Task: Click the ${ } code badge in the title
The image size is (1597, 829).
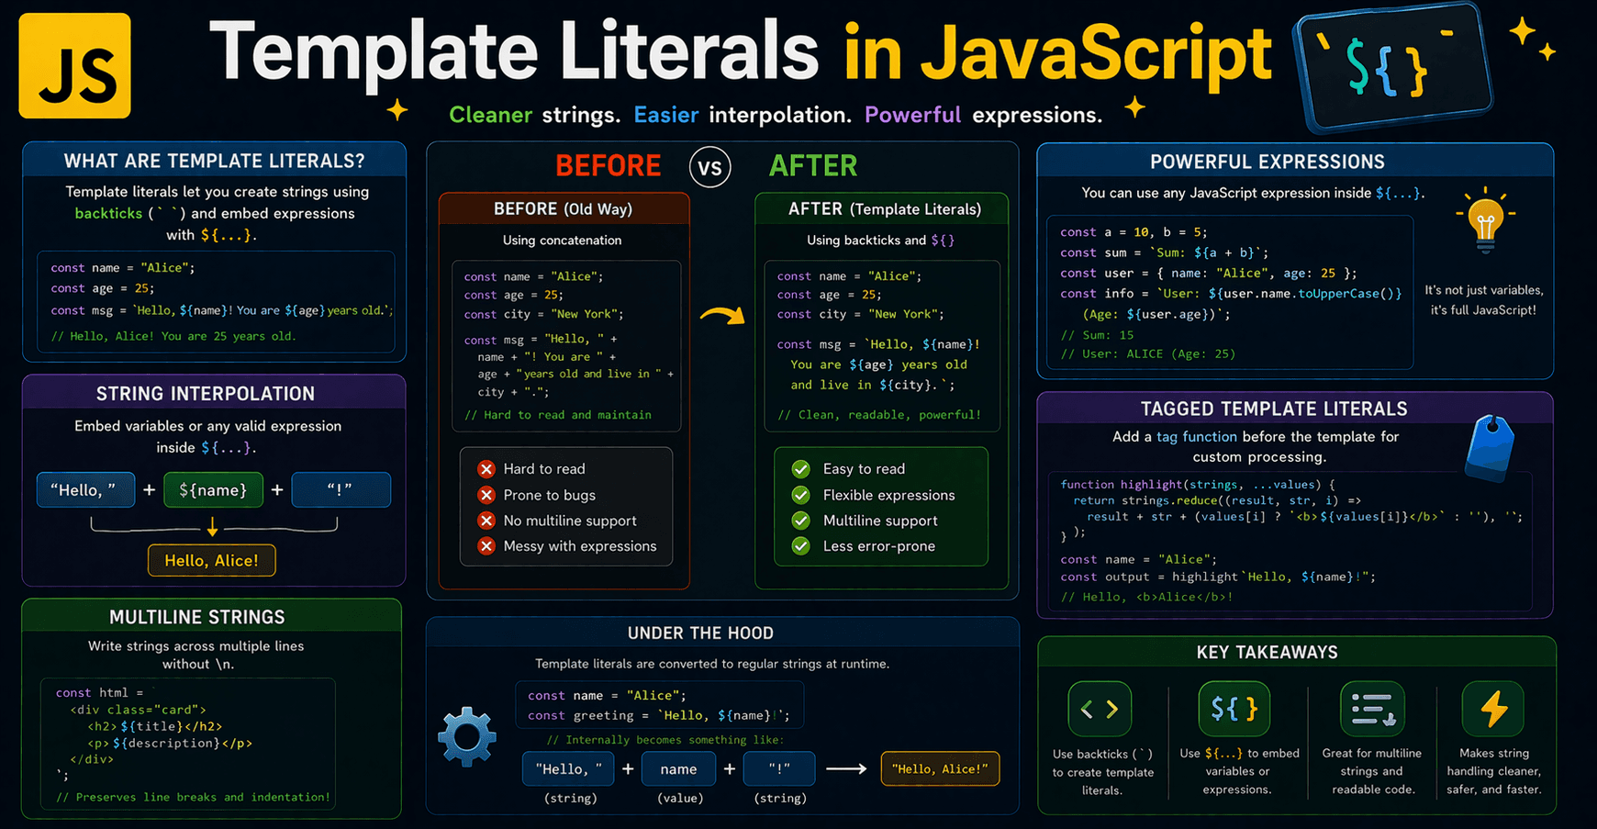Action: pos(1392,66)
